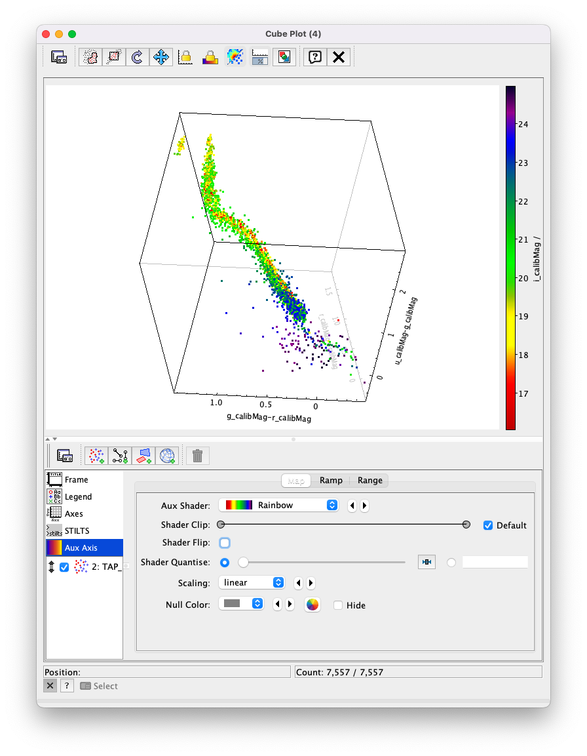Open the Scaling dropdown showing linear

click(x=252, y=582)
